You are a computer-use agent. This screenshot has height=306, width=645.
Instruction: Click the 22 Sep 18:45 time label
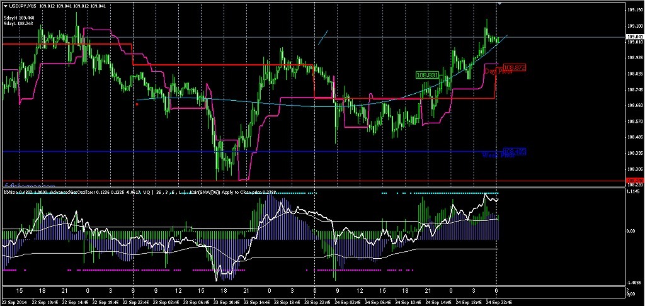106,302
